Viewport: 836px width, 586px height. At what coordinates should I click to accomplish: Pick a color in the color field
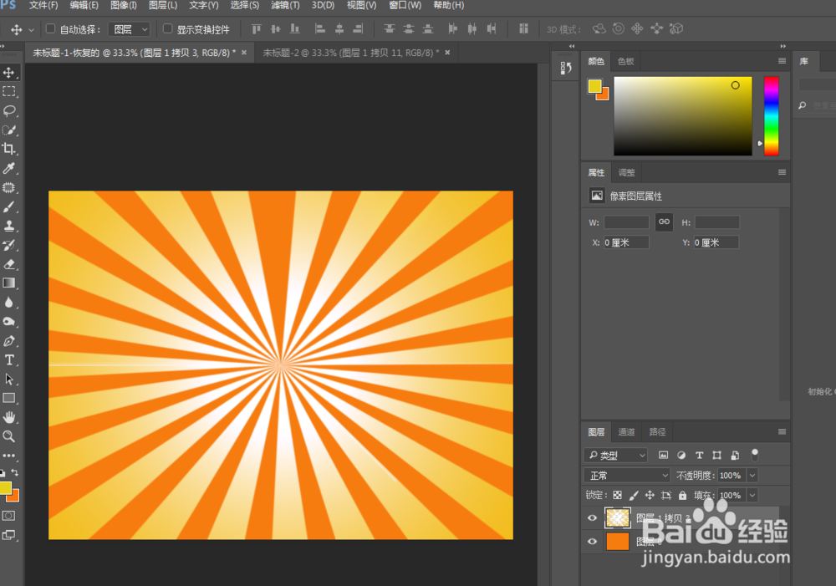tap(682, 115)
